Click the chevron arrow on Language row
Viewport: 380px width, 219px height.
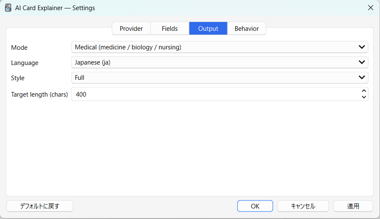[x=361, y=62]
